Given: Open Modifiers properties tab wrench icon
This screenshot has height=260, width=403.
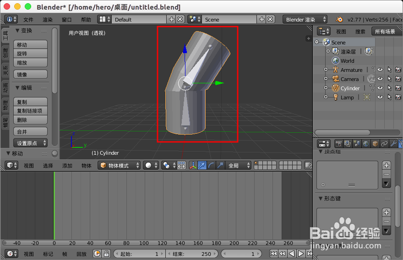Looking at the screenshot, I should coord(393,144).
